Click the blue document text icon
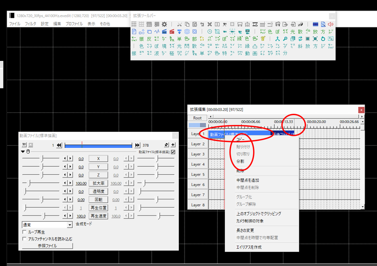 [134, 31]
